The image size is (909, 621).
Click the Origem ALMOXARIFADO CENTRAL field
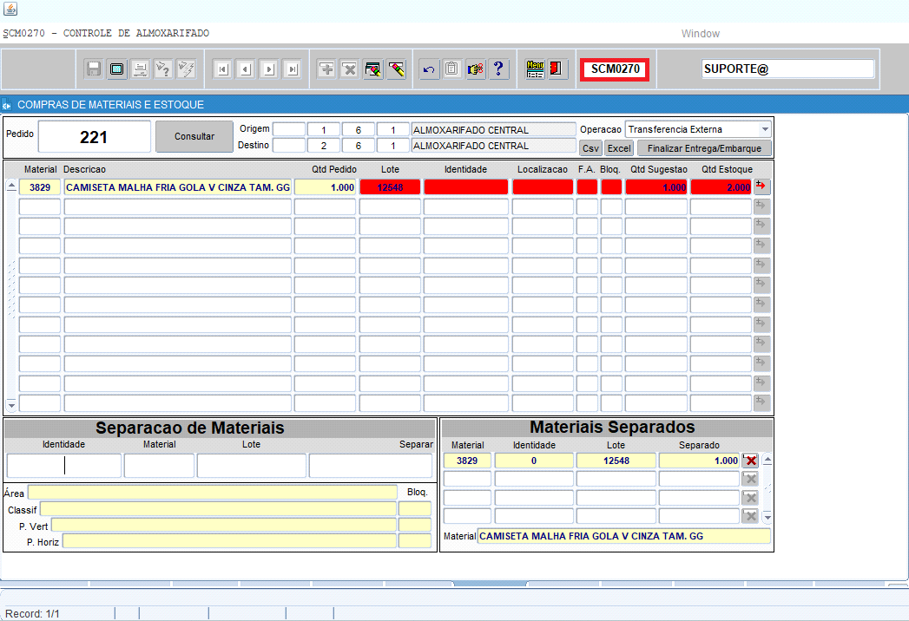coord(493,130)
